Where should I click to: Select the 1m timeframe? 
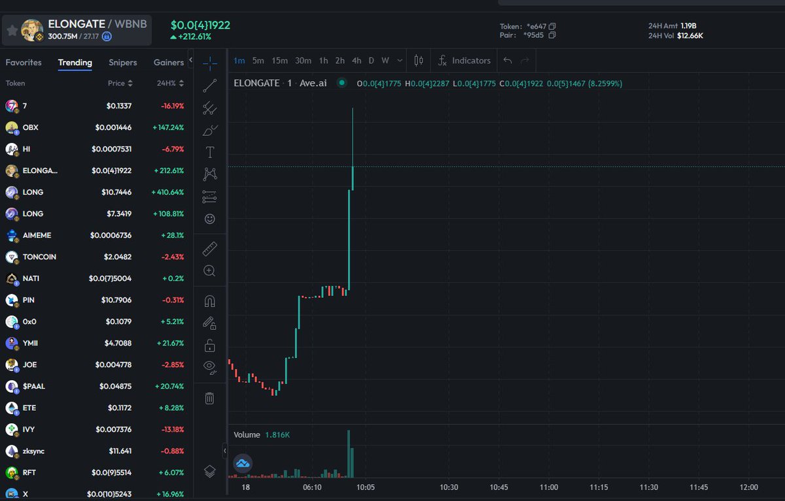(239, 61)
